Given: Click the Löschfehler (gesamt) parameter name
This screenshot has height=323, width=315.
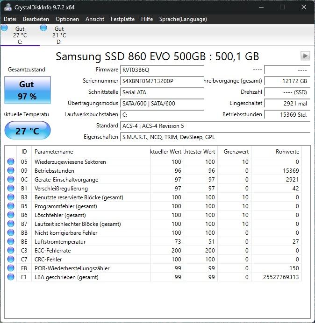Looking at the screenshot, I should (60, 215).
